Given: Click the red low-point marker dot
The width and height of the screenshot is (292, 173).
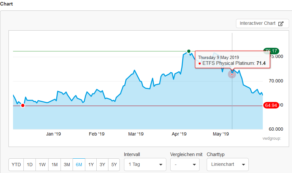Looking at the screenshot, I should point(23,105).
